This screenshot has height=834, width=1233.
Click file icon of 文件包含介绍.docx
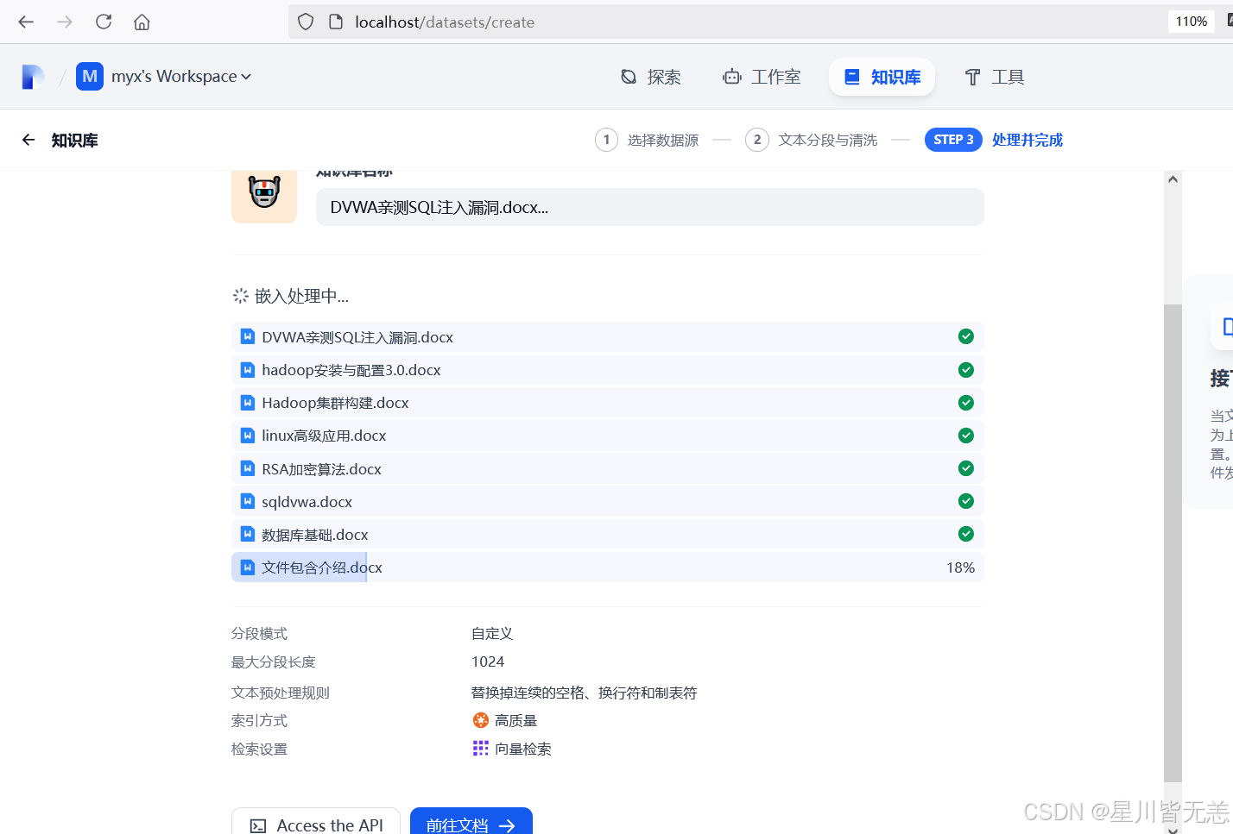pos(247,567)
